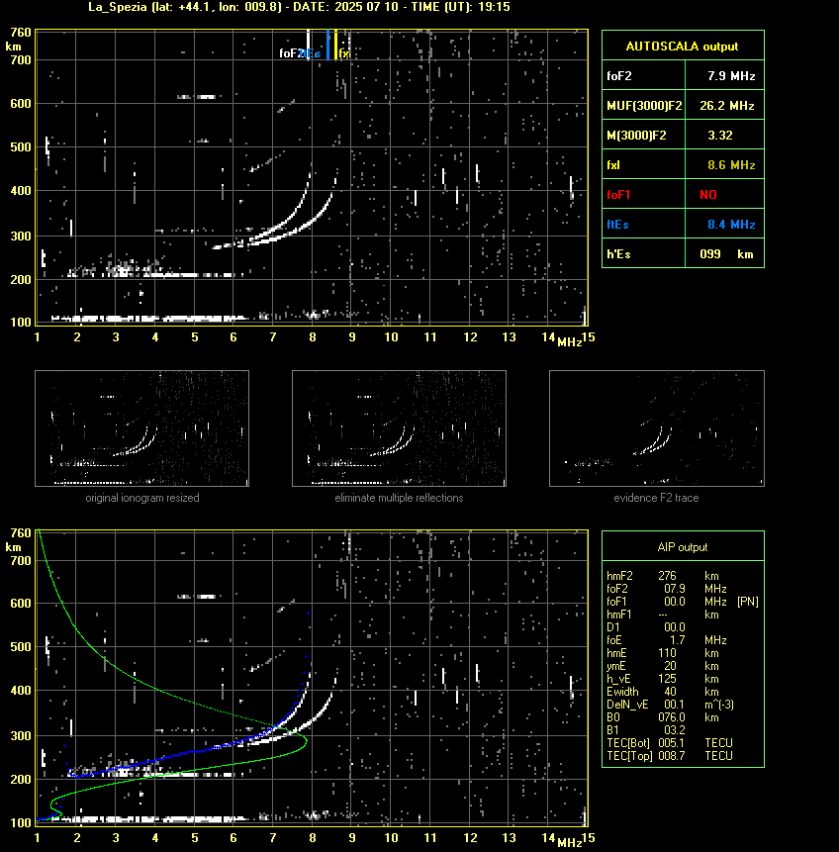Click the white foF2 marker line in the top ionogram
The width and height of the screenshot is (839, 852).
(308, 43)
